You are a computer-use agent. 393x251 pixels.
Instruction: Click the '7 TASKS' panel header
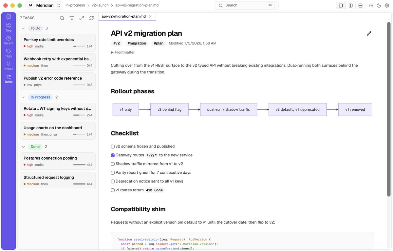27,18
